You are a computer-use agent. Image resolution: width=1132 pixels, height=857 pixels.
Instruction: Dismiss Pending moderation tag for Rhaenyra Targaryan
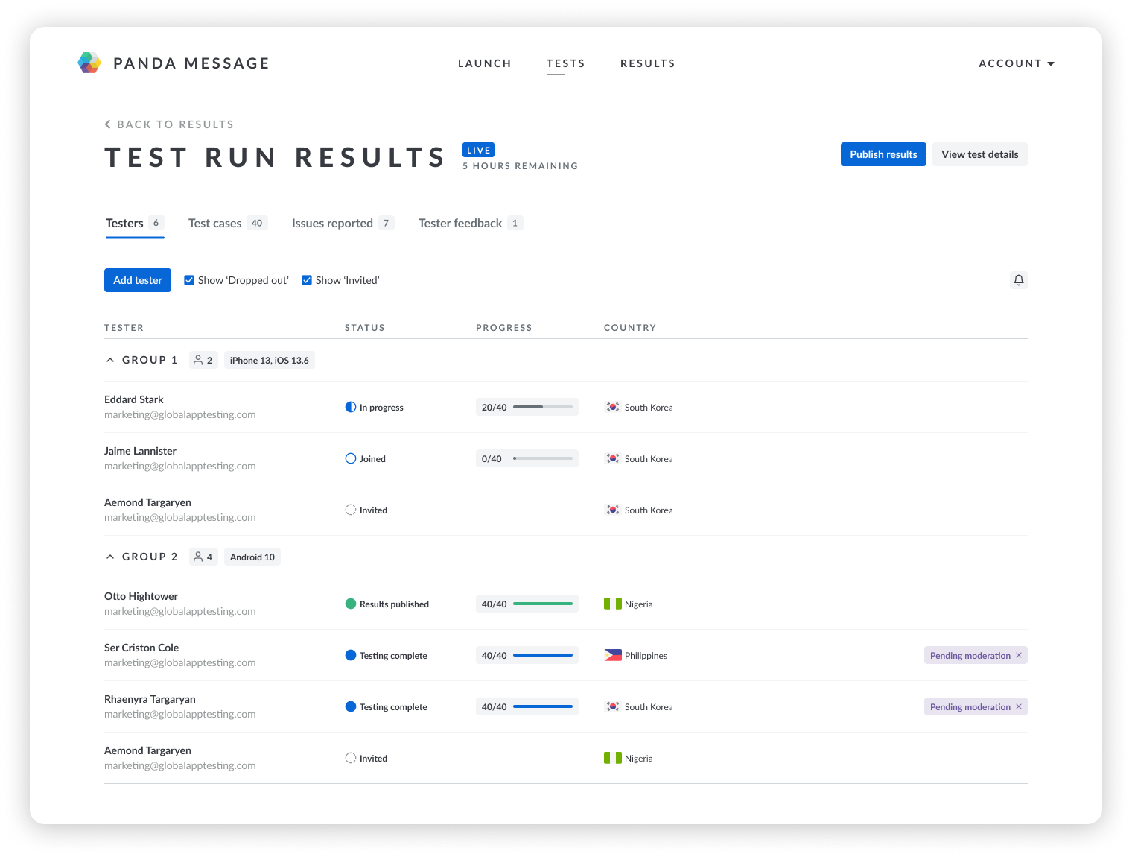1019,706
